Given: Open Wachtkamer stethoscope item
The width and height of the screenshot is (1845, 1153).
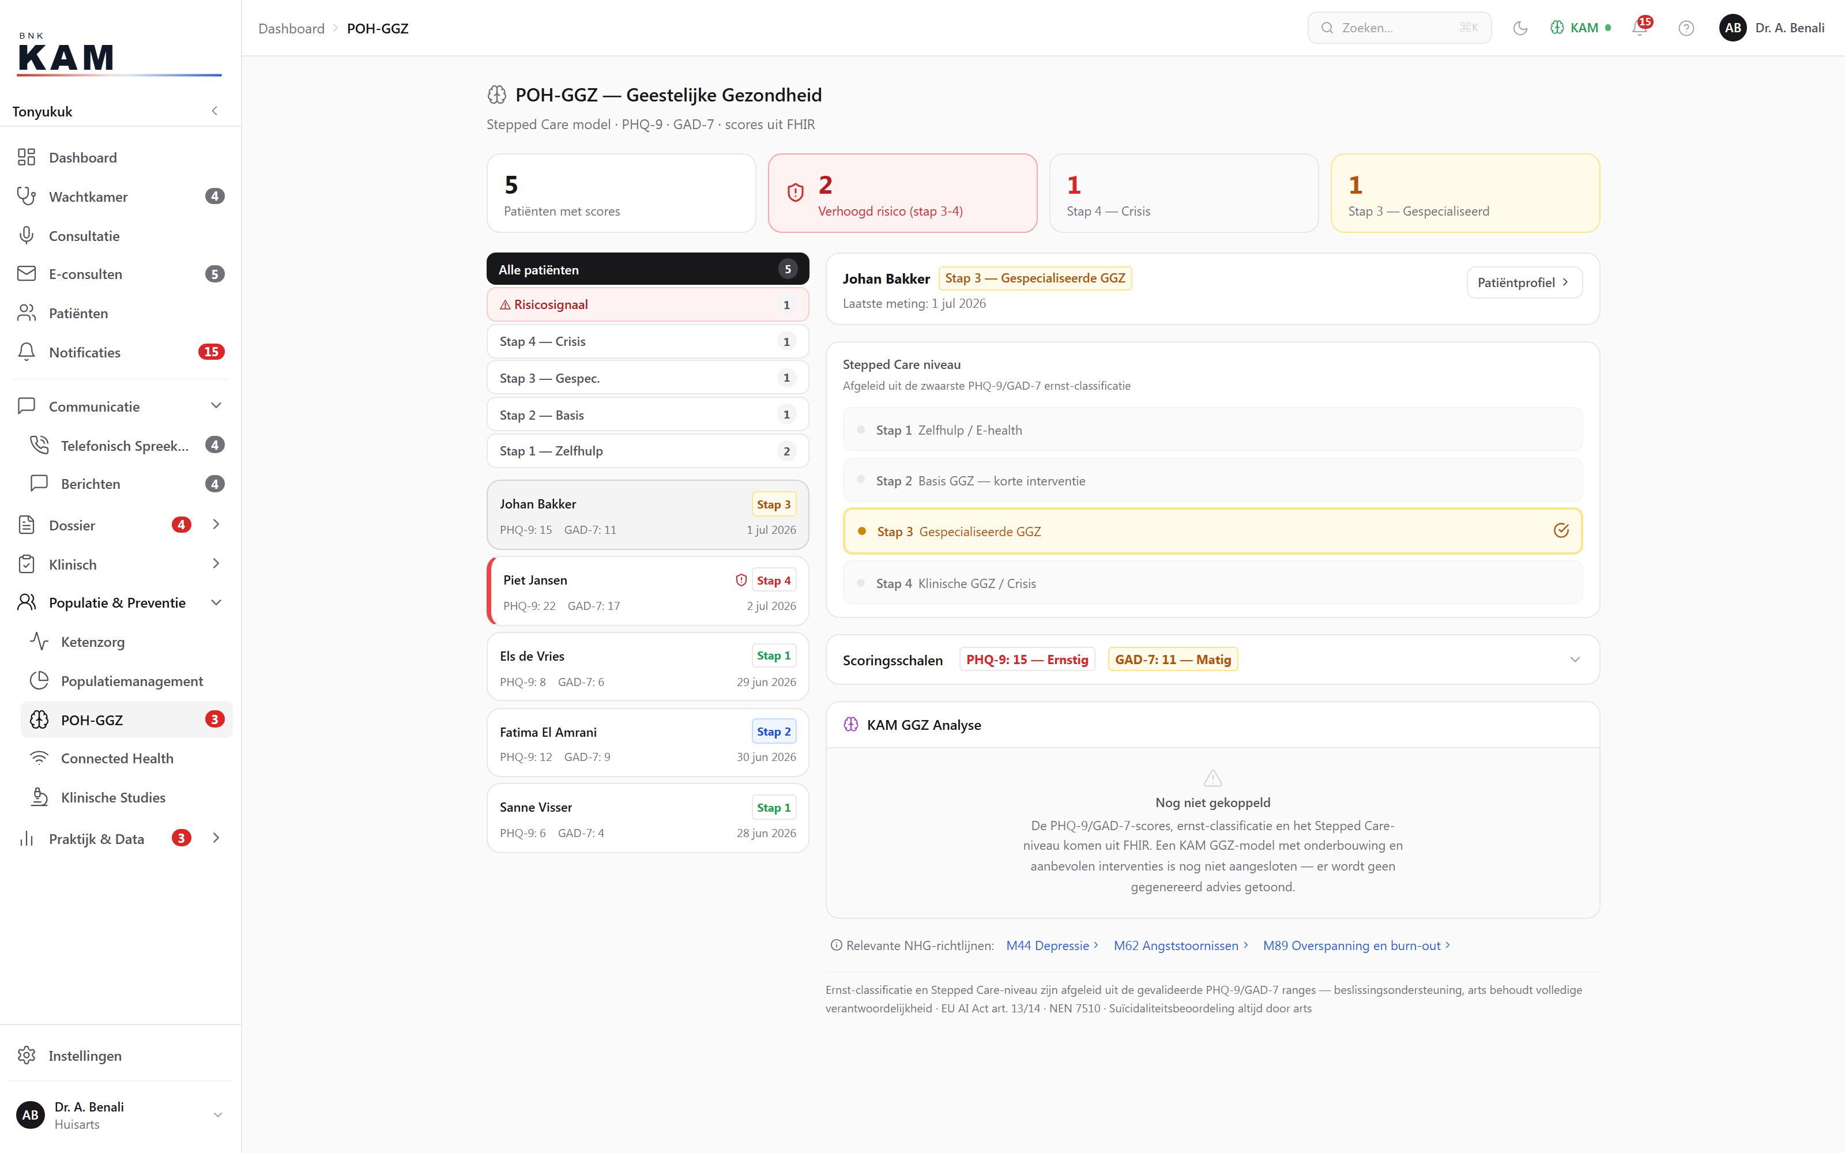Looking at the screenshot, I should click(x=121, y=197).
